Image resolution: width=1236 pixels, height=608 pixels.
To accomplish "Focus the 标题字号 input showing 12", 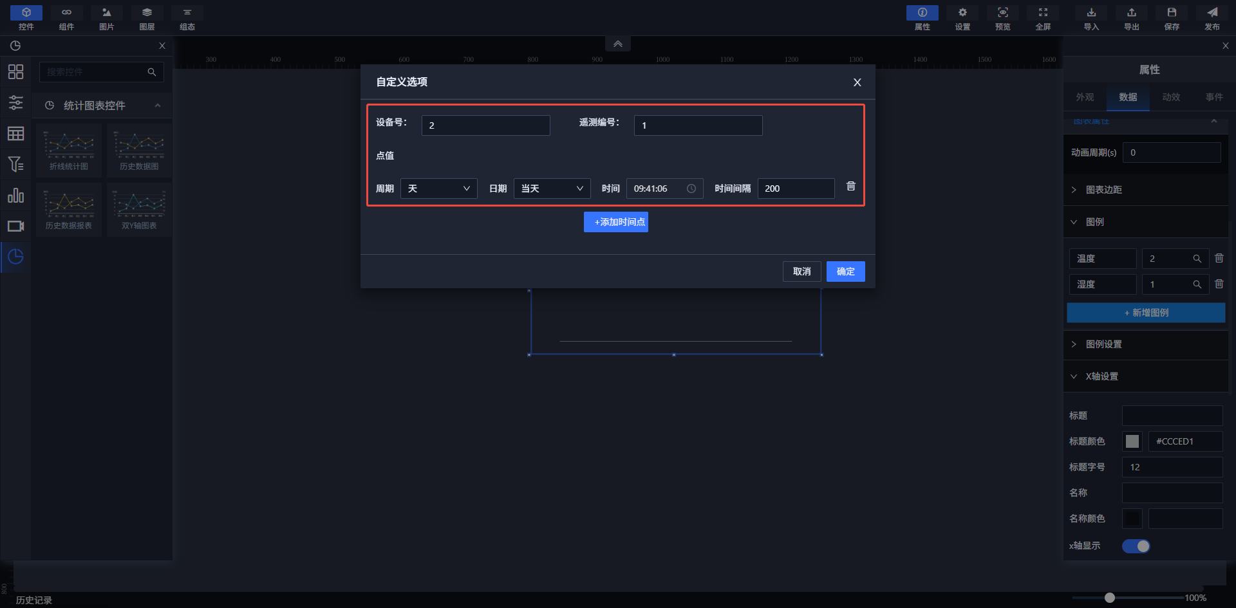I will pyautogui.click(x=1172, y=467).
